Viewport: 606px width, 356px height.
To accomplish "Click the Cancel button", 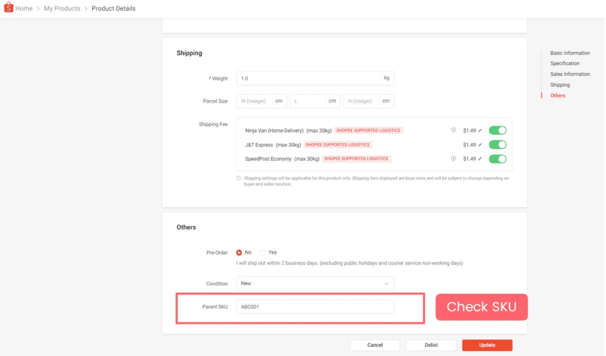I will [x=375, y=345].
